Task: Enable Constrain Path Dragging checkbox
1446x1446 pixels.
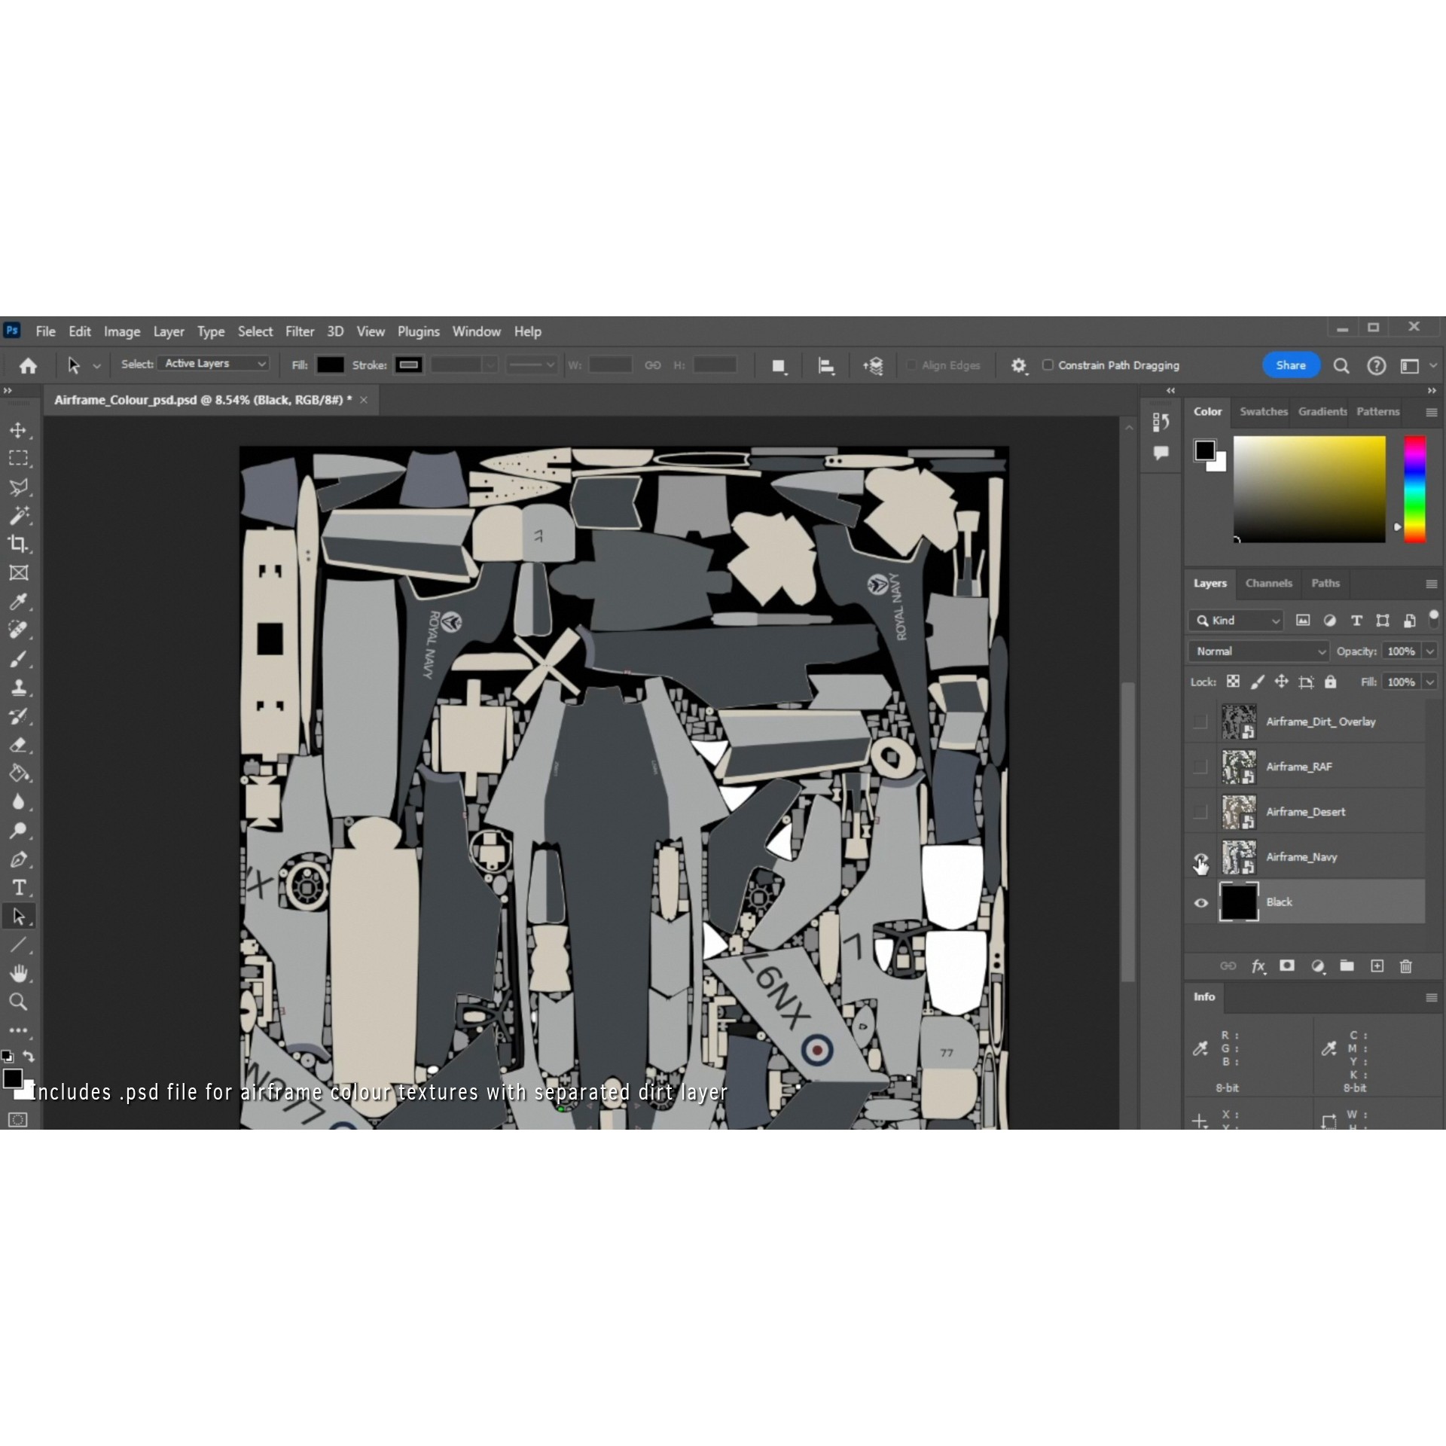Action: 1048,365
